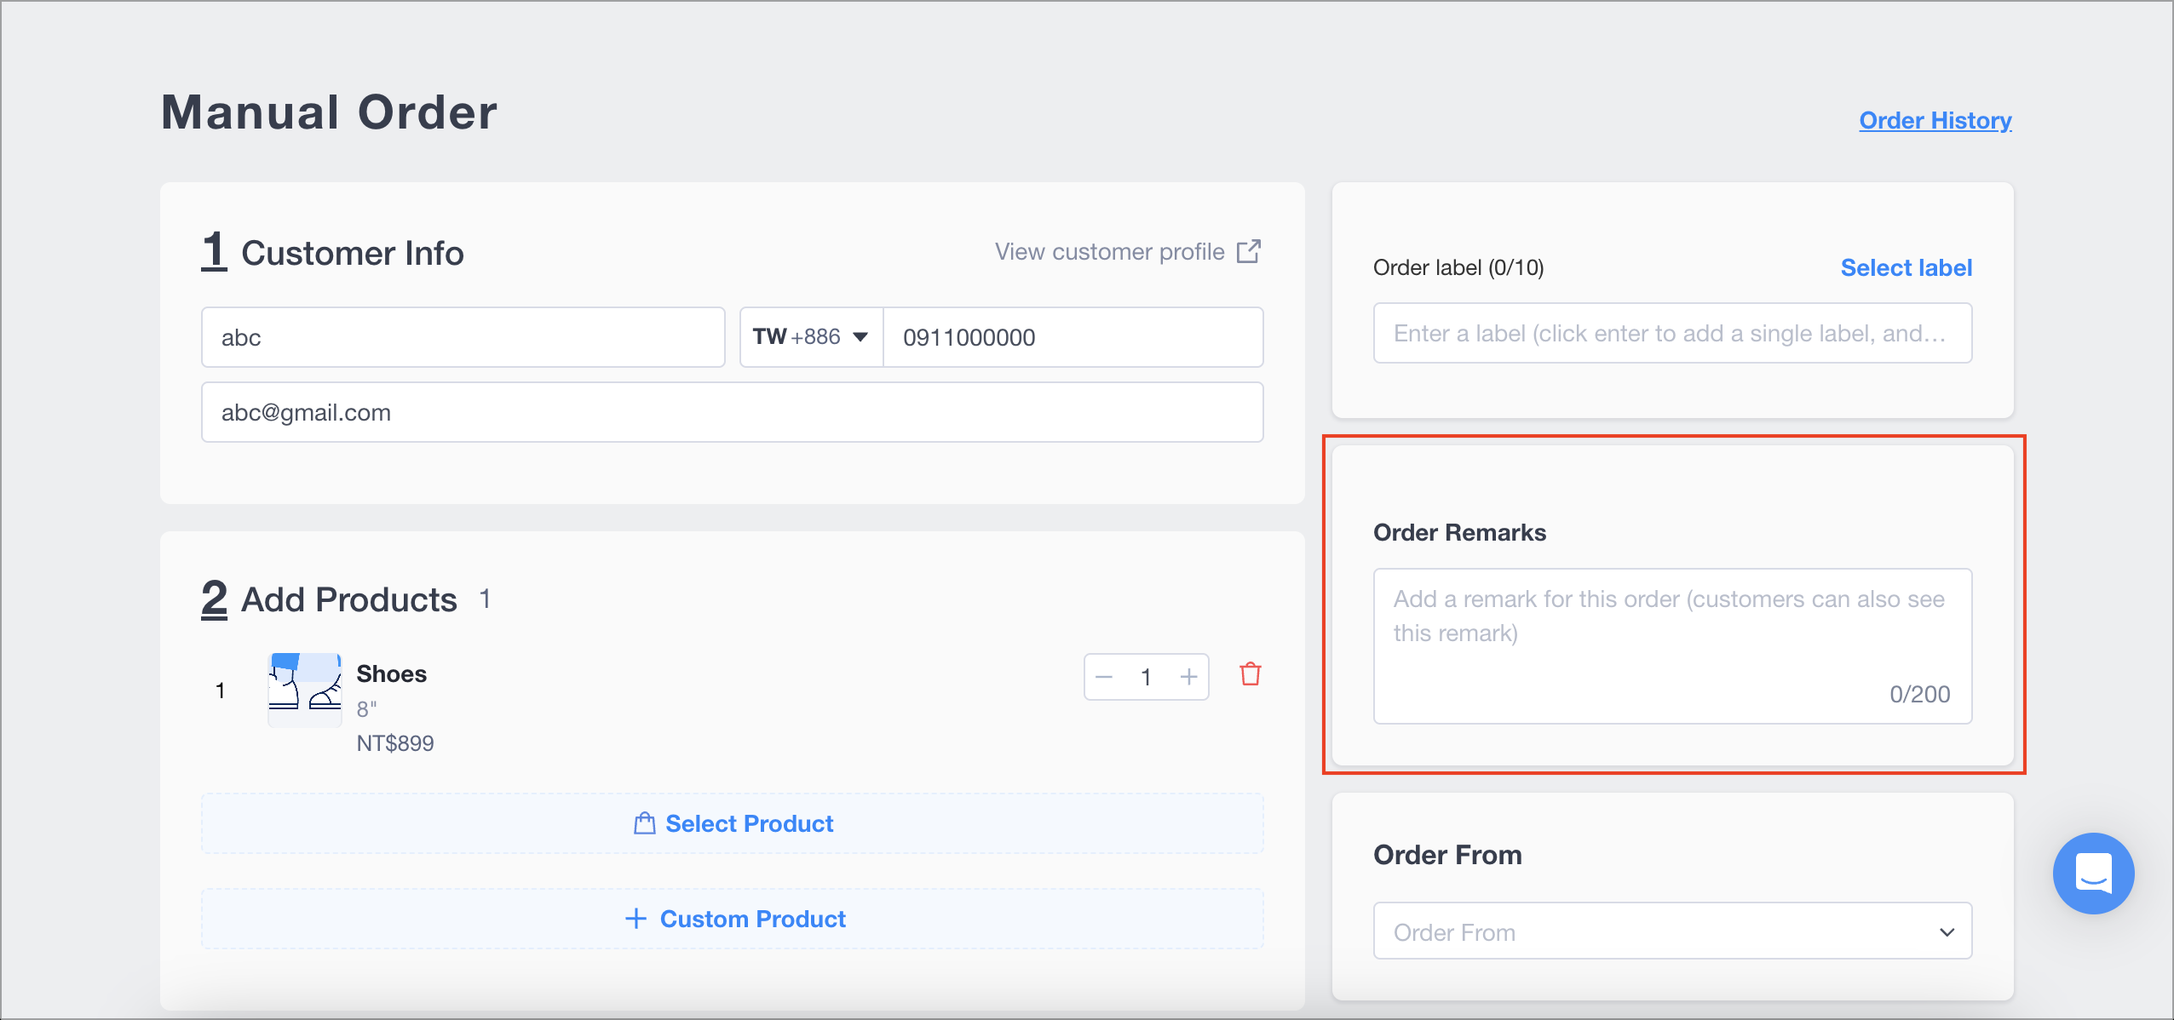Viewport: 2174px width, 1020px height.
Task: Increase Shoes quantity with plus button
Action: (1189, 677)
